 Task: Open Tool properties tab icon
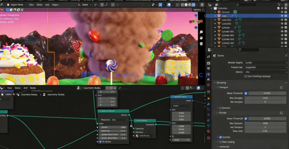coord(208,56)
